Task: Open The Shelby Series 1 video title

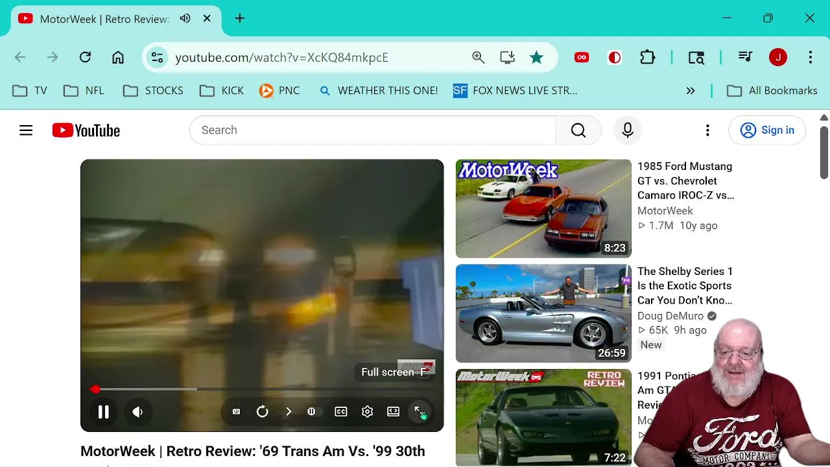Action: pos(685,286)
